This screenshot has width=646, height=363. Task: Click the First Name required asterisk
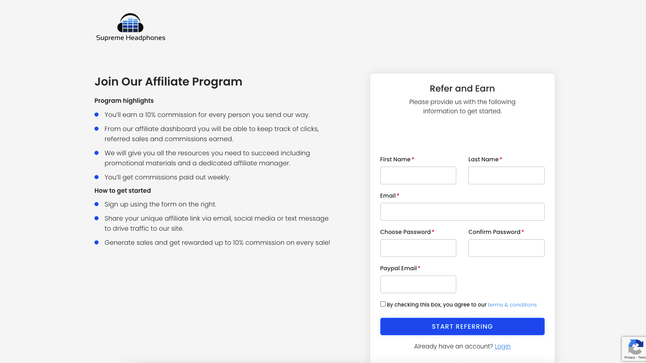(x=412, y=159)
